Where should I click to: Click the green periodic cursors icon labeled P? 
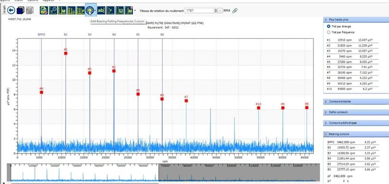click(x=81, y=10)
